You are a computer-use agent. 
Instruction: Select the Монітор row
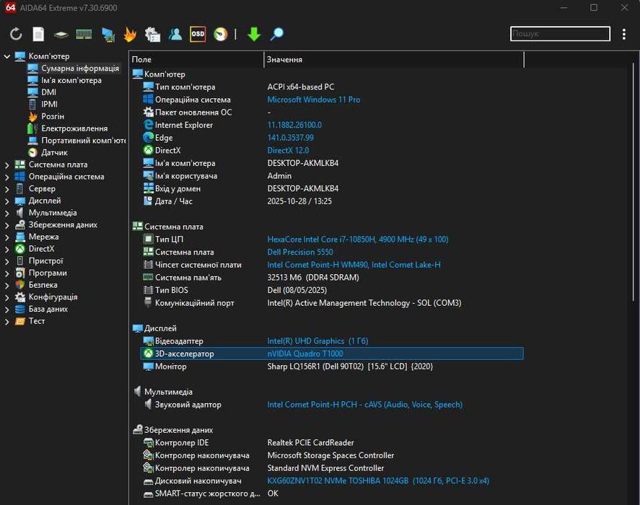pos(332,366)
